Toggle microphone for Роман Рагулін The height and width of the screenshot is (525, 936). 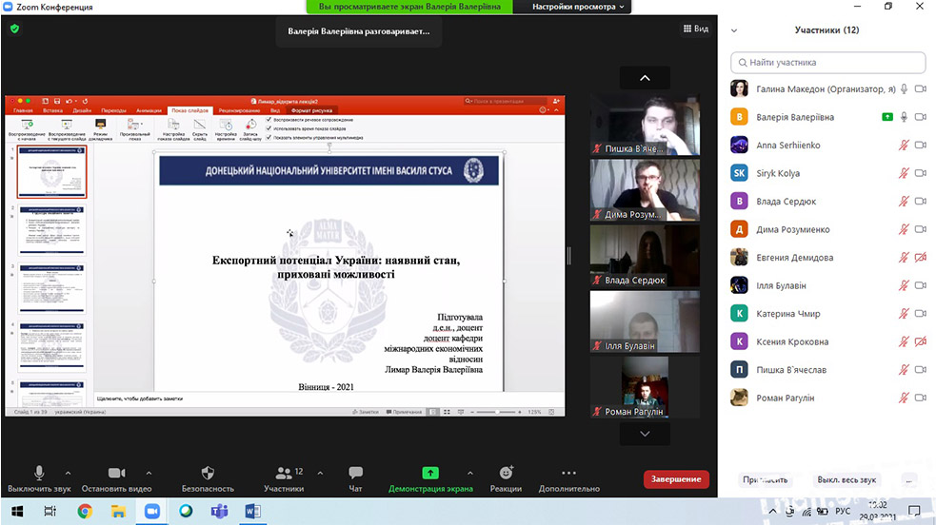(x=904, y=398)
